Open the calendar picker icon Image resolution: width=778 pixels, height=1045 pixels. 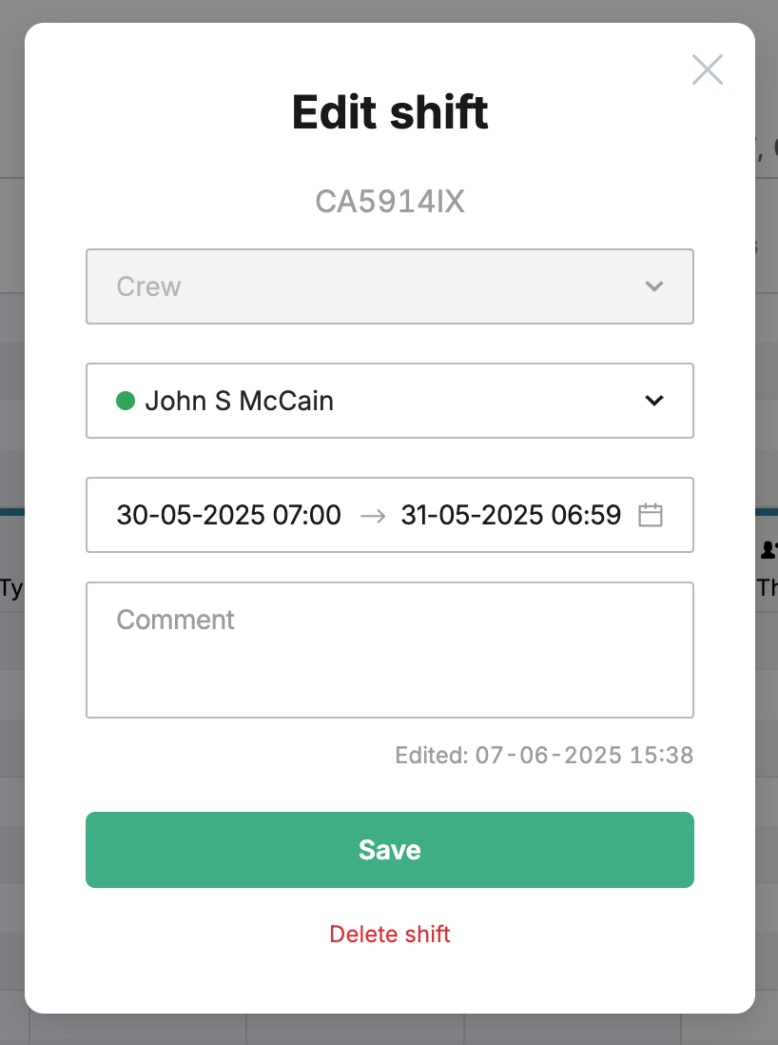tap(651, 515)
